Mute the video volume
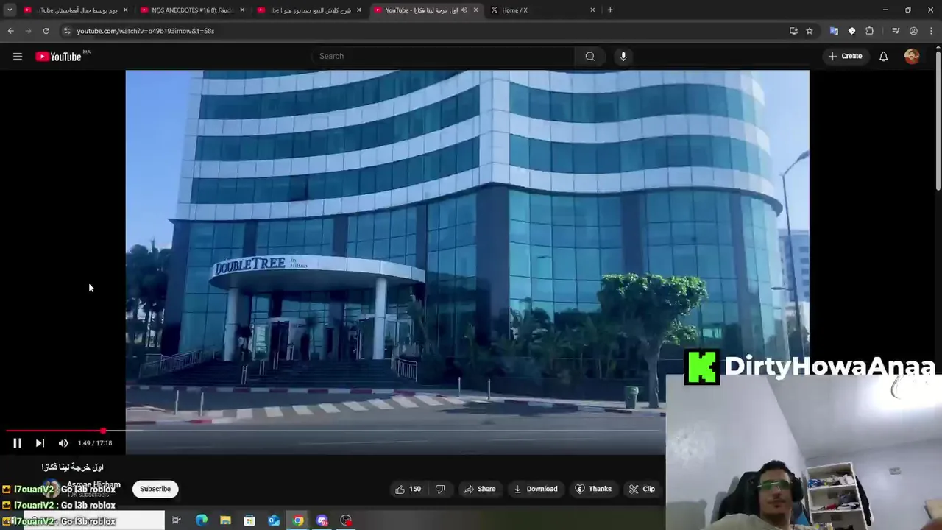 63,443
